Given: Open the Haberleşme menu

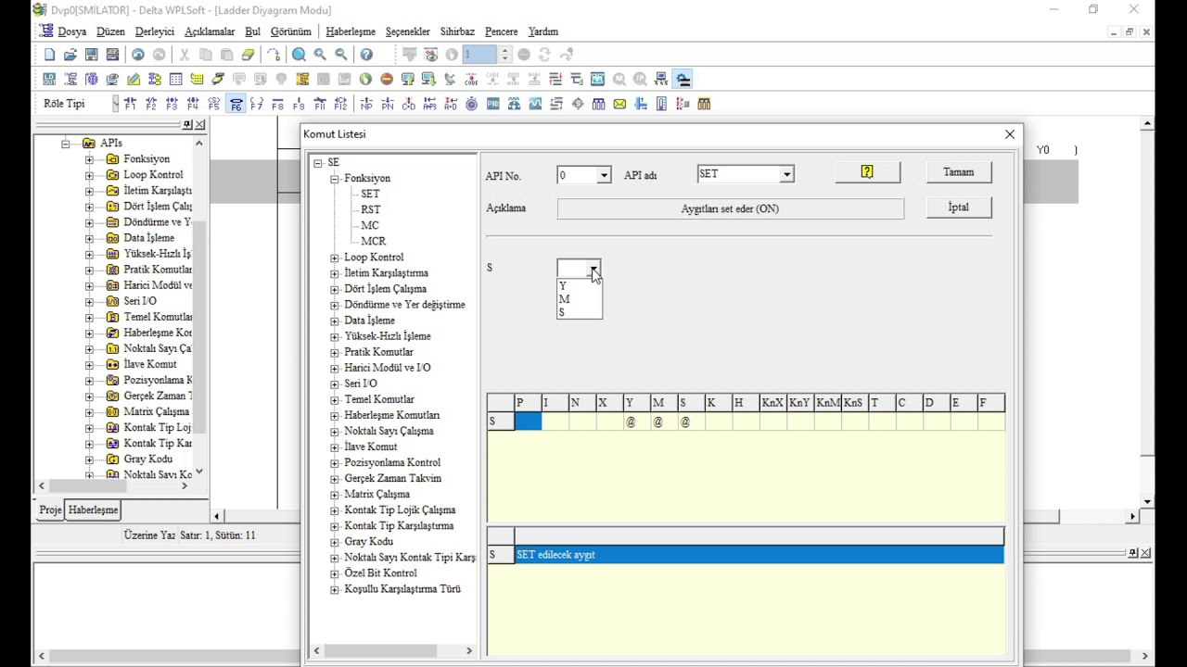Looking at the screenshot, I should pos(351,31).
